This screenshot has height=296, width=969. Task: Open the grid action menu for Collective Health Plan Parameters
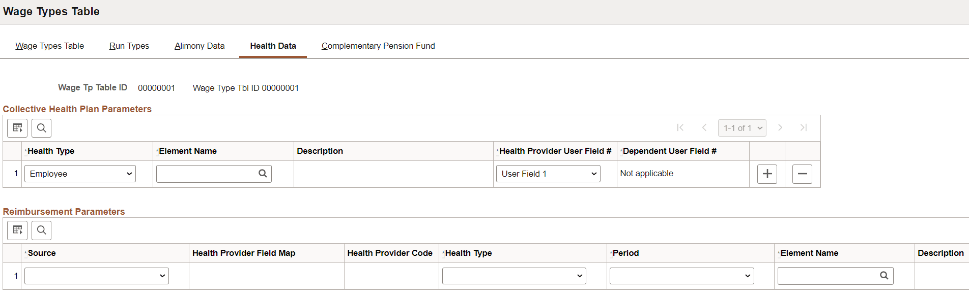point(17,128)
